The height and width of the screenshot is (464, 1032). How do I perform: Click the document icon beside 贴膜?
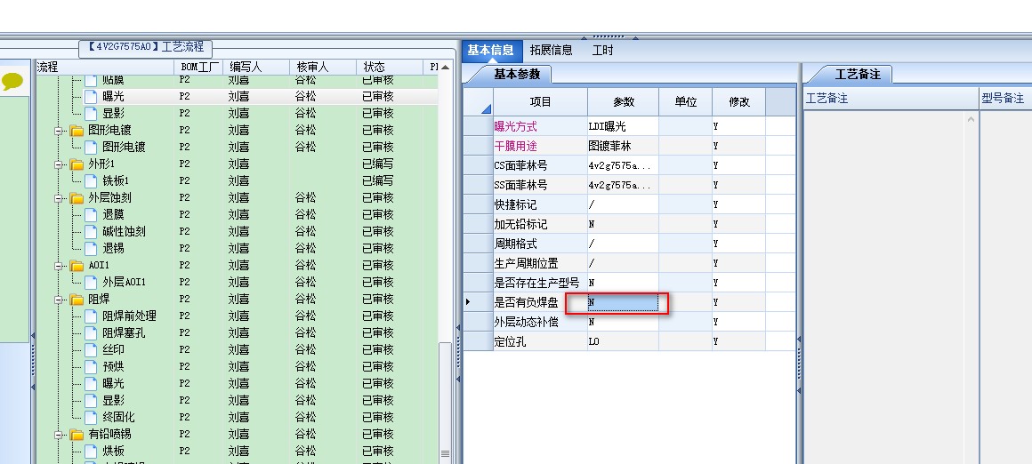point(91,79)
